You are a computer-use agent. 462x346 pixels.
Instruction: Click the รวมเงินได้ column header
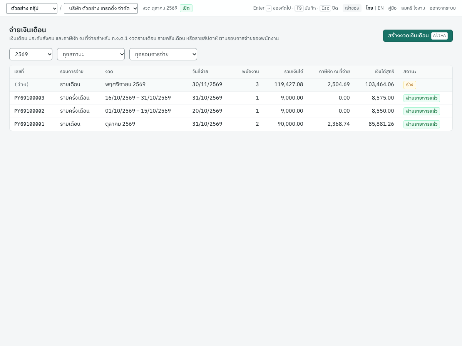(x=294, y=72)
